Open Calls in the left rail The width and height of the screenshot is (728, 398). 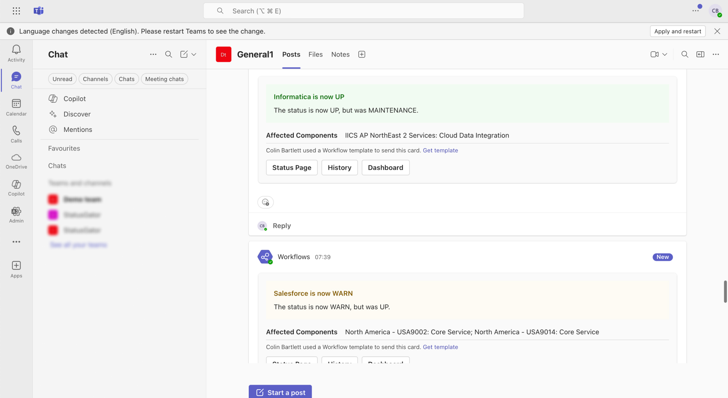[x=16, y=134]
